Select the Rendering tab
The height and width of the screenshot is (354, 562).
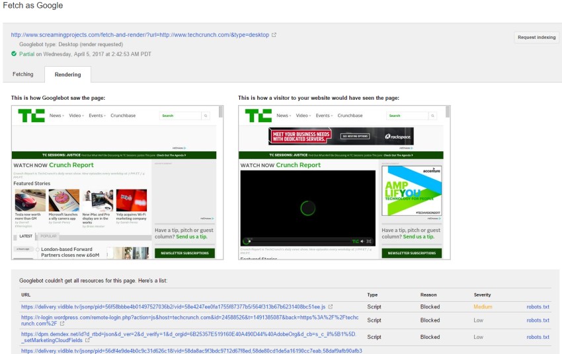pyautogui.click(x=67, y=75)
